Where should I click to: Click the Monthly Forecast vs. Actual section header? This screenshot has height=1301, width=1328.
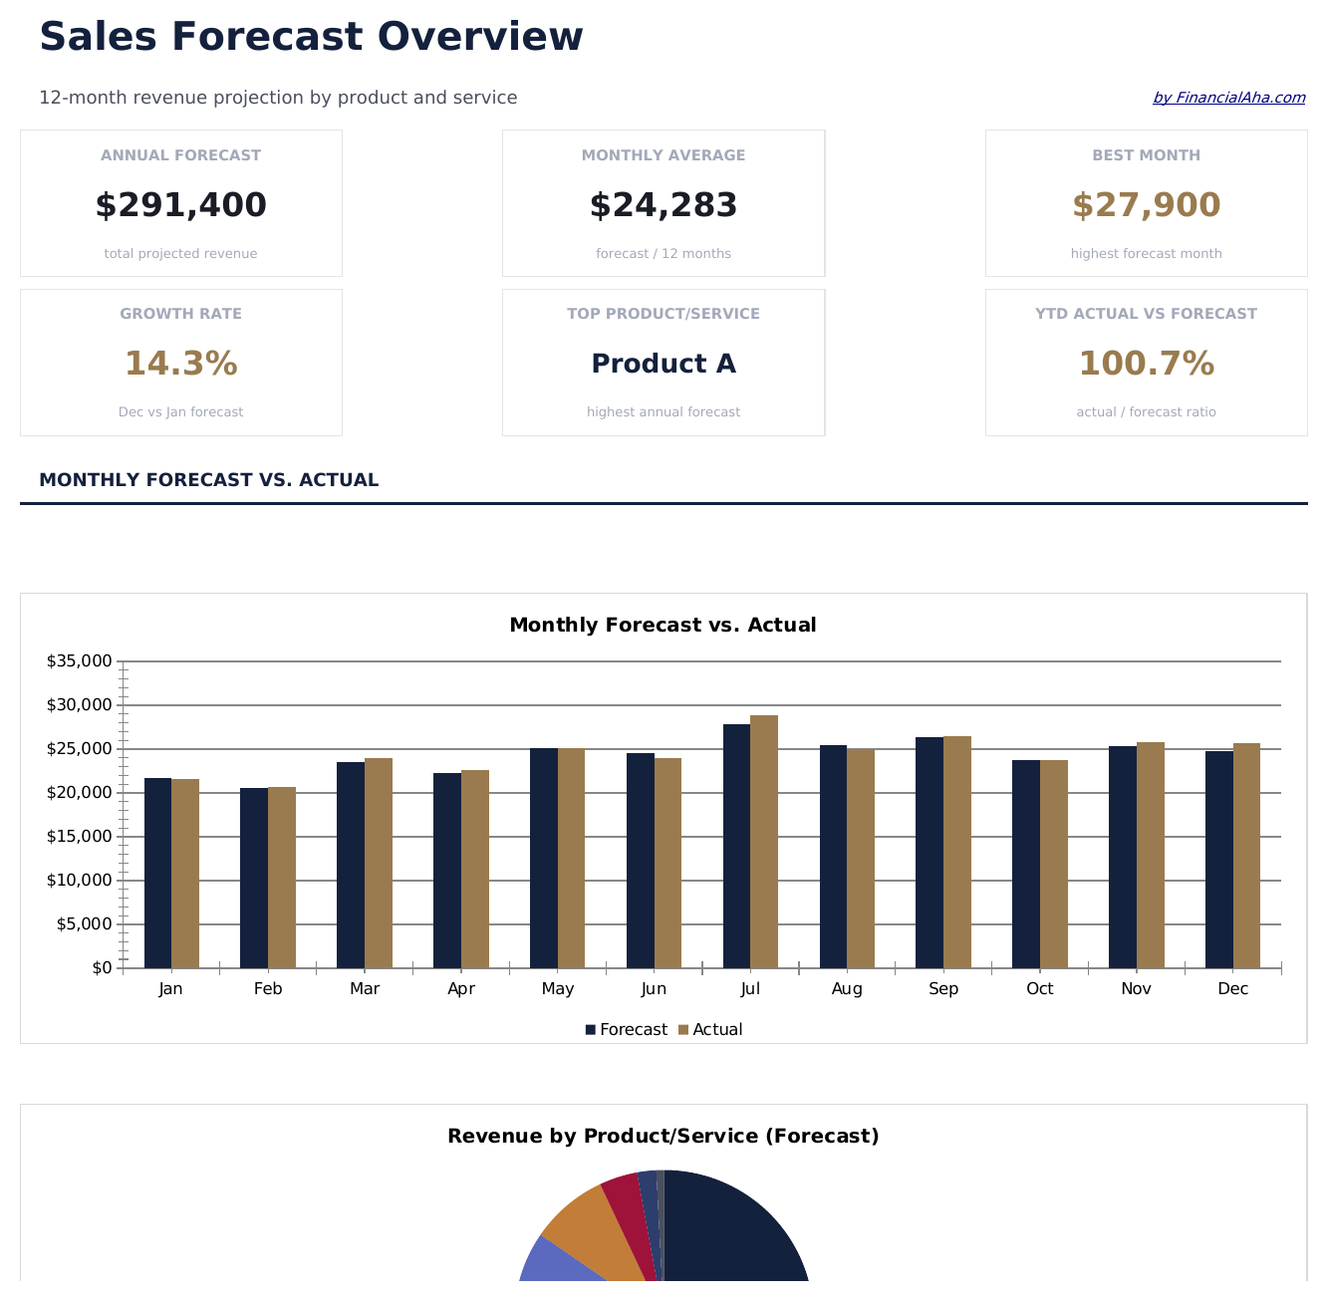coord(208,479)
